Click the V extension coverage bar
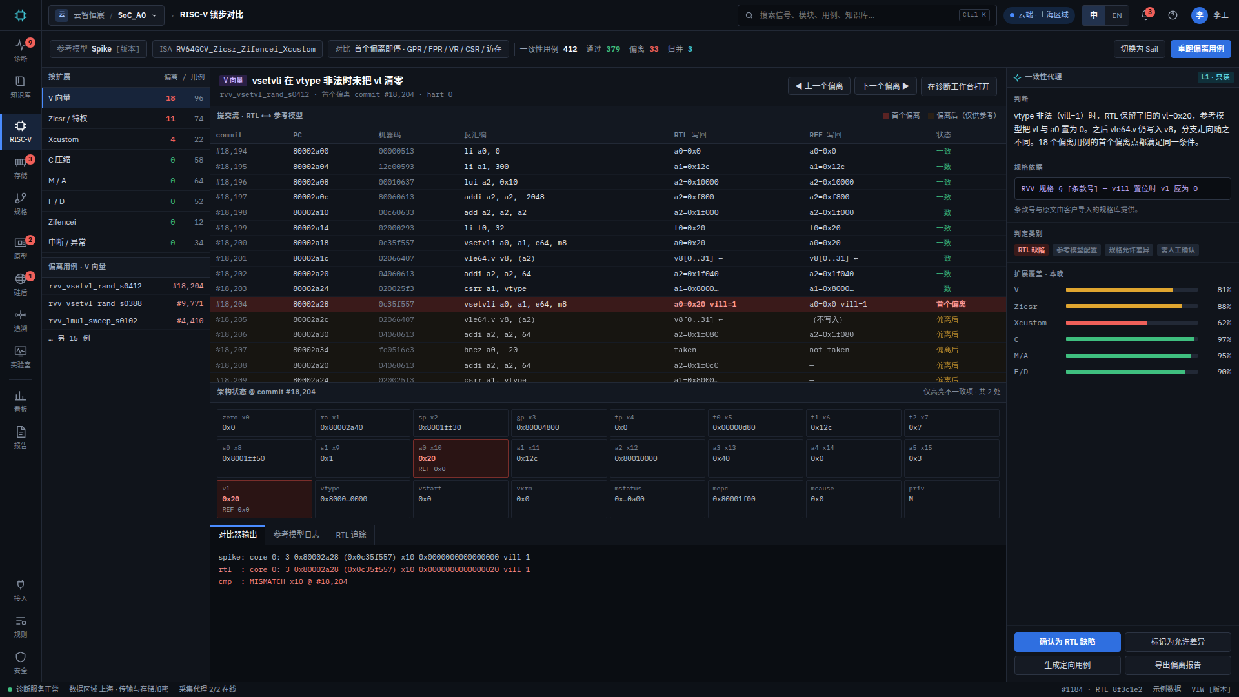The width and height of the screenshot is (1239, 697). click(x=1132, y=290)
